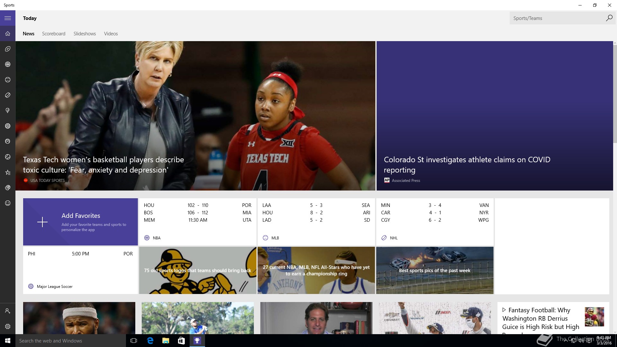617x347 pixels.
Task: Open the soccer ball section icon
Action: coord(8,126)
